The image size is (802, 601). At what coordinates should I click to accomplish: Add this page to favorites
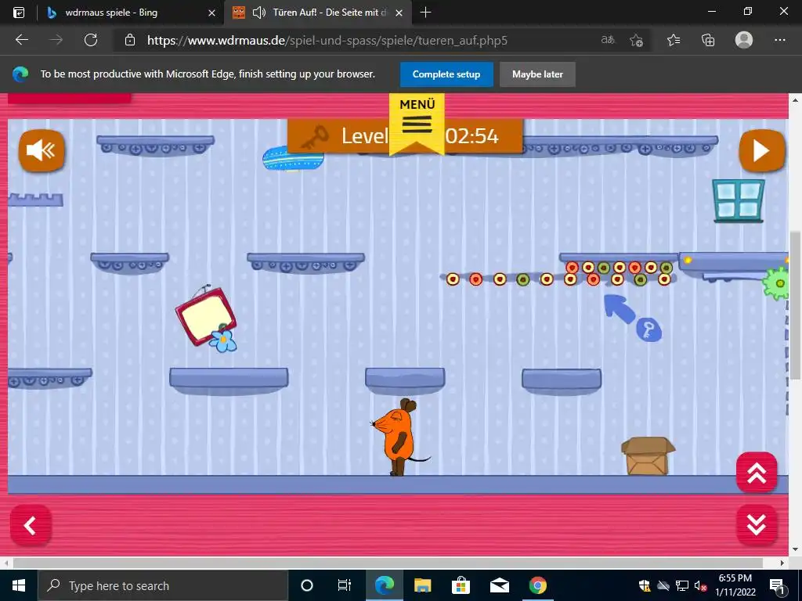pyautogui.click(x=636, y=40)
